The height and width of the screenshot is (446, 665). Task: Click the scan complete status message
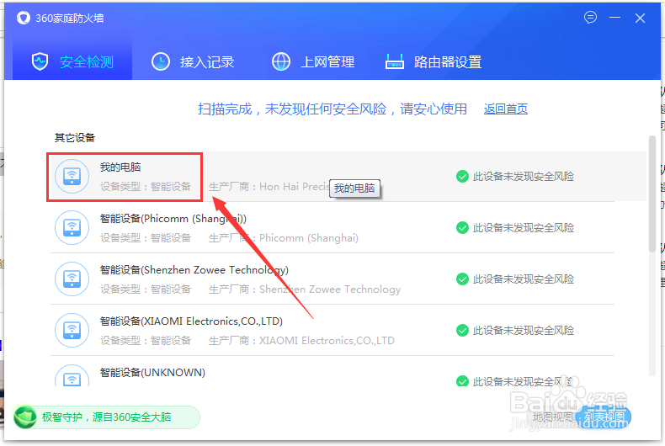[x=332, y=109]
